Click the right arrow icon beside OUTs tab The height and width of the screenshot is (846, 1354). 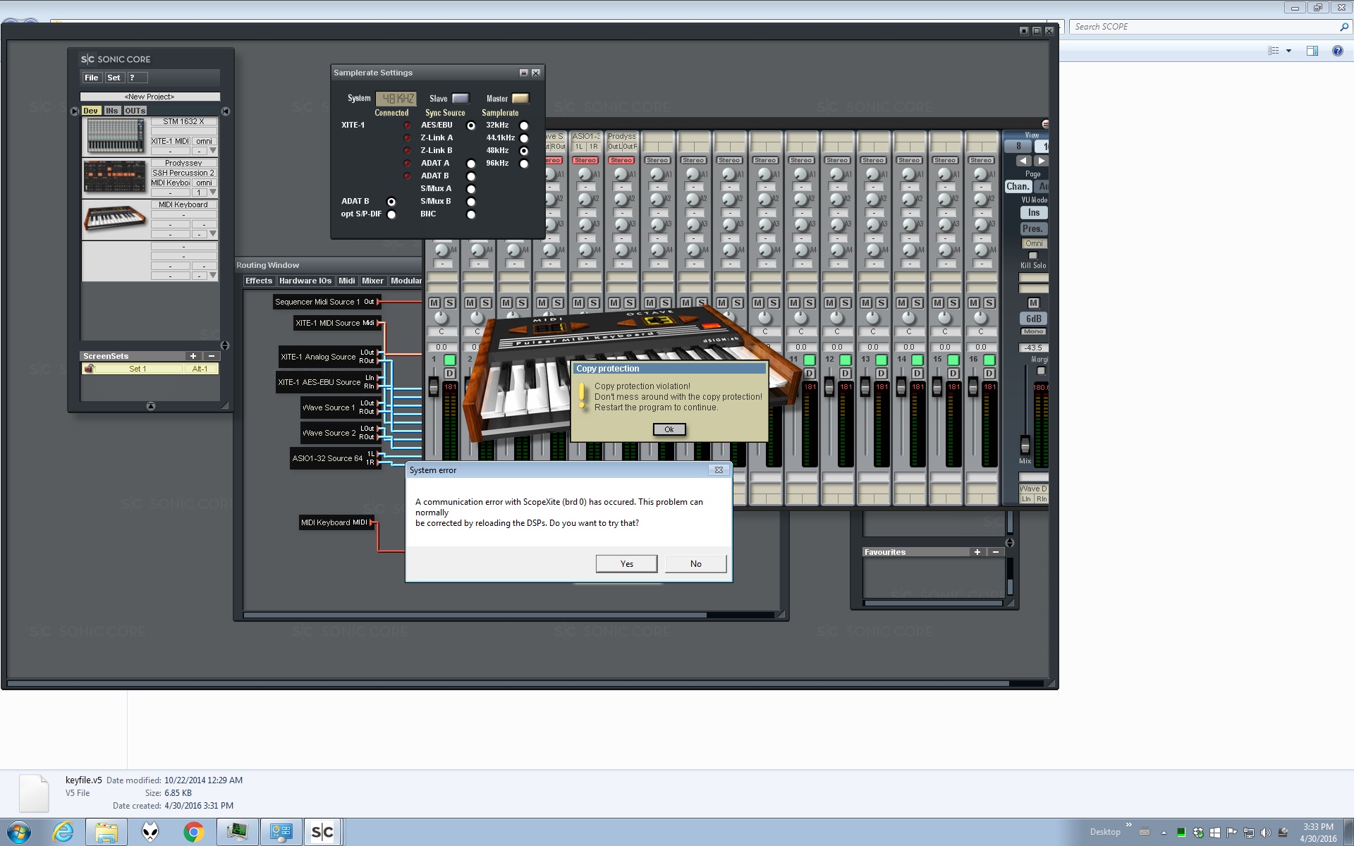tap(225, 111)
